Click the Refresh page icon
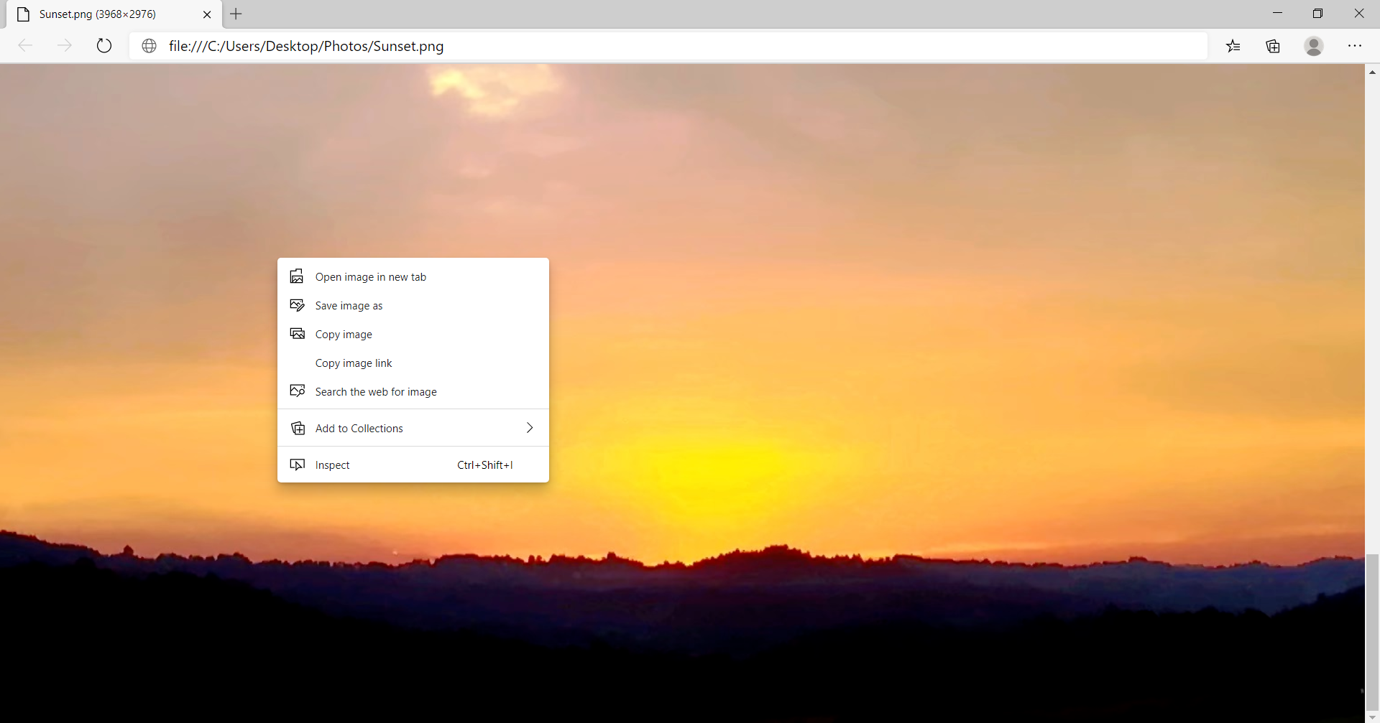This screenshot has width=1380, height=723. point(104,46)
